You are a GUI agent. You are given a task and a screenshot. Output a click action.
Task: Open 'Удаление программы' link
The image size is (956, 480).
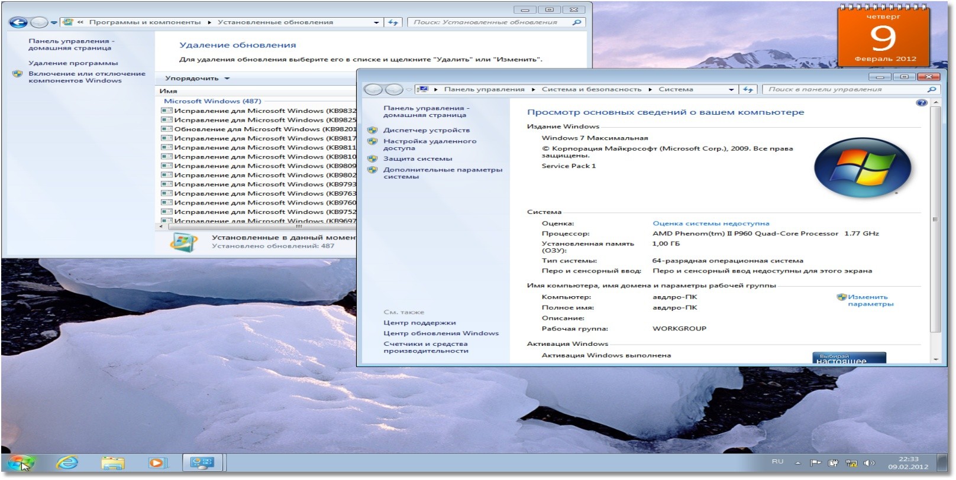pyautogui.click(x=73, y=63)
